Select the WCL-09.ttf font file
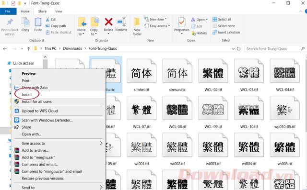Image resolution: width=307 pixels, height=190 pixels. coord(213,112)
